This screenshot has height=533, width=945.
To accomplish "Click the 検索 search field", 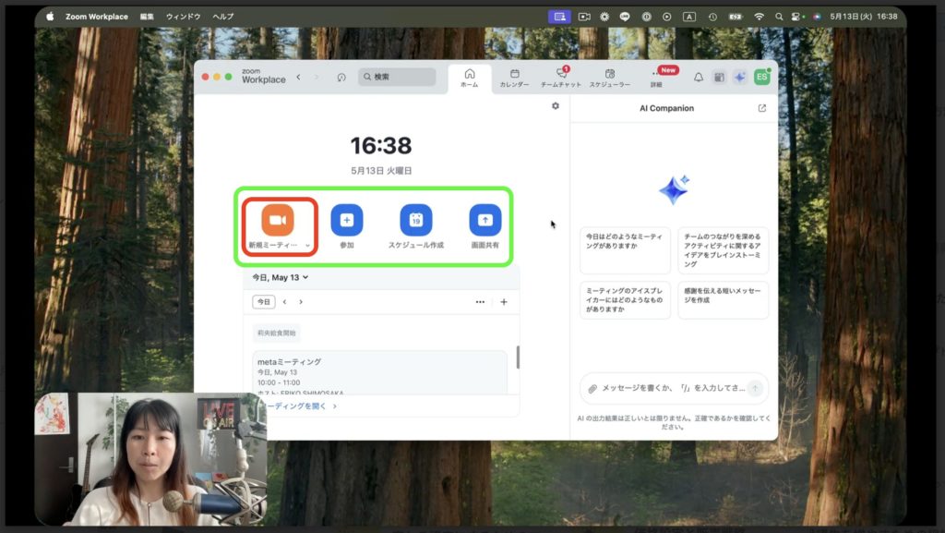I will 398,77.
